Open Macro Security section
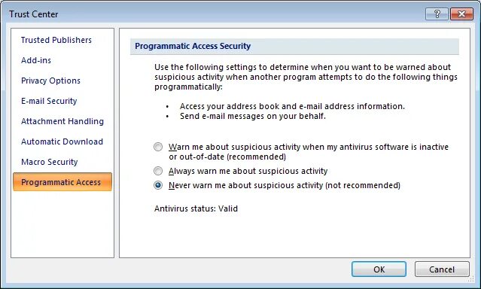This screenshot has width=481, height=289. coord(50,162)
